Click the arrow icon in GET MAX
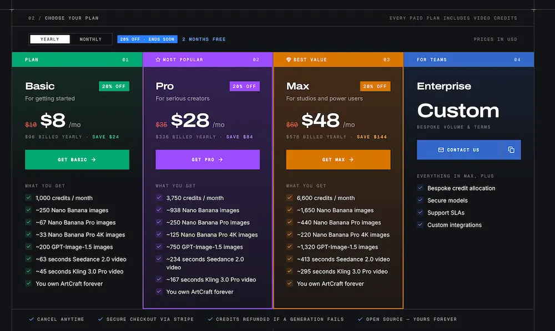Screen dimensions: 555x331 coord(351,160)
